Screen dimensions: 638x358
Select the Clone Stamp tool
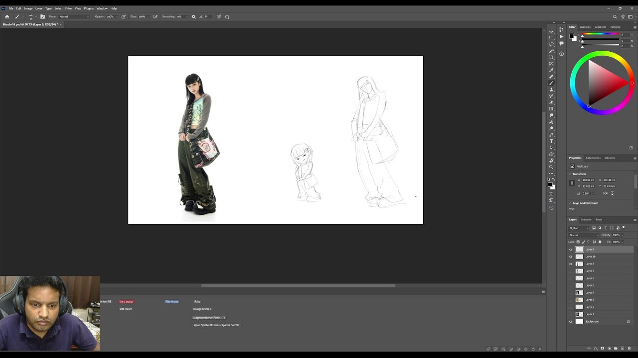pos(552,89)
